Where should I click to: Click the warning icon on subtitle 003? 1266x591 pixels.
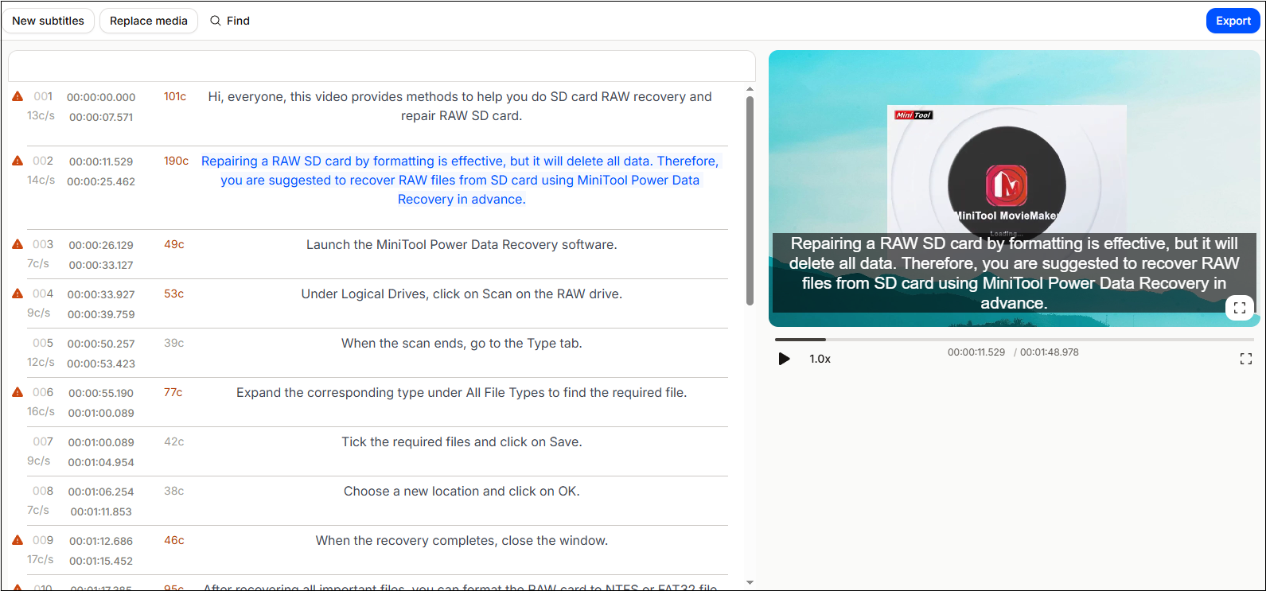(x=18, y=244)
